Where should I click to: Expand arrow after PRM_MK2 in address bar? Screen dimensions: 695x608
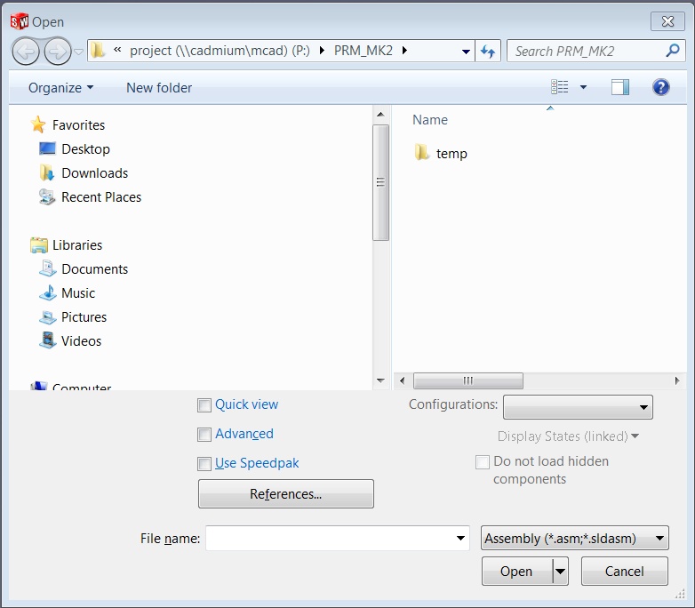[404, 51]
